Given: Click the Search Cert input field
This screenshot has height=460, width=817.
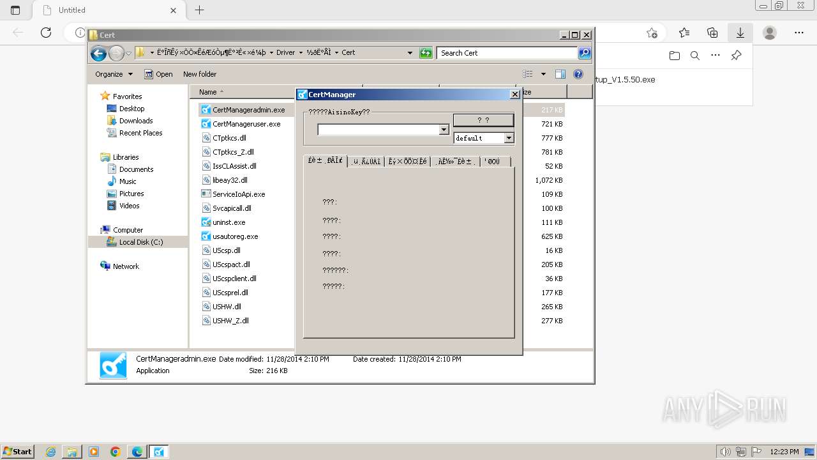Looking at the screenshot, I should [x=508, y=53].
